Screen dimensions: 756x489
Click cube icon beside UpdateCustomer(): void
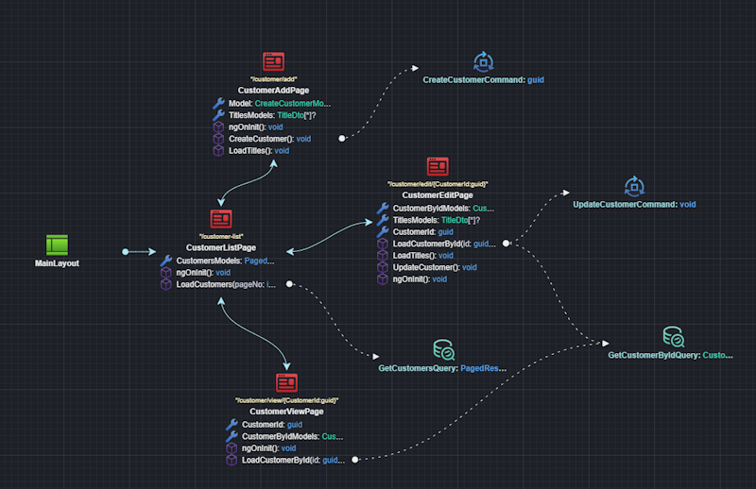tap(383, 267)
